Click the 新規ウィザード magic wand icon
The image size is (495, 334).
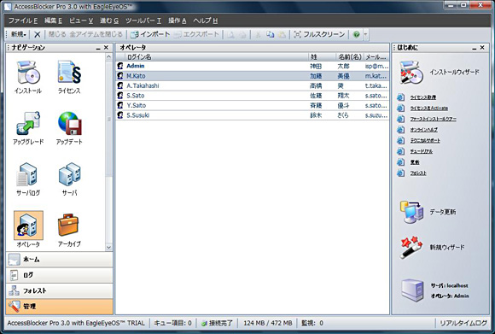coord(411,247)
